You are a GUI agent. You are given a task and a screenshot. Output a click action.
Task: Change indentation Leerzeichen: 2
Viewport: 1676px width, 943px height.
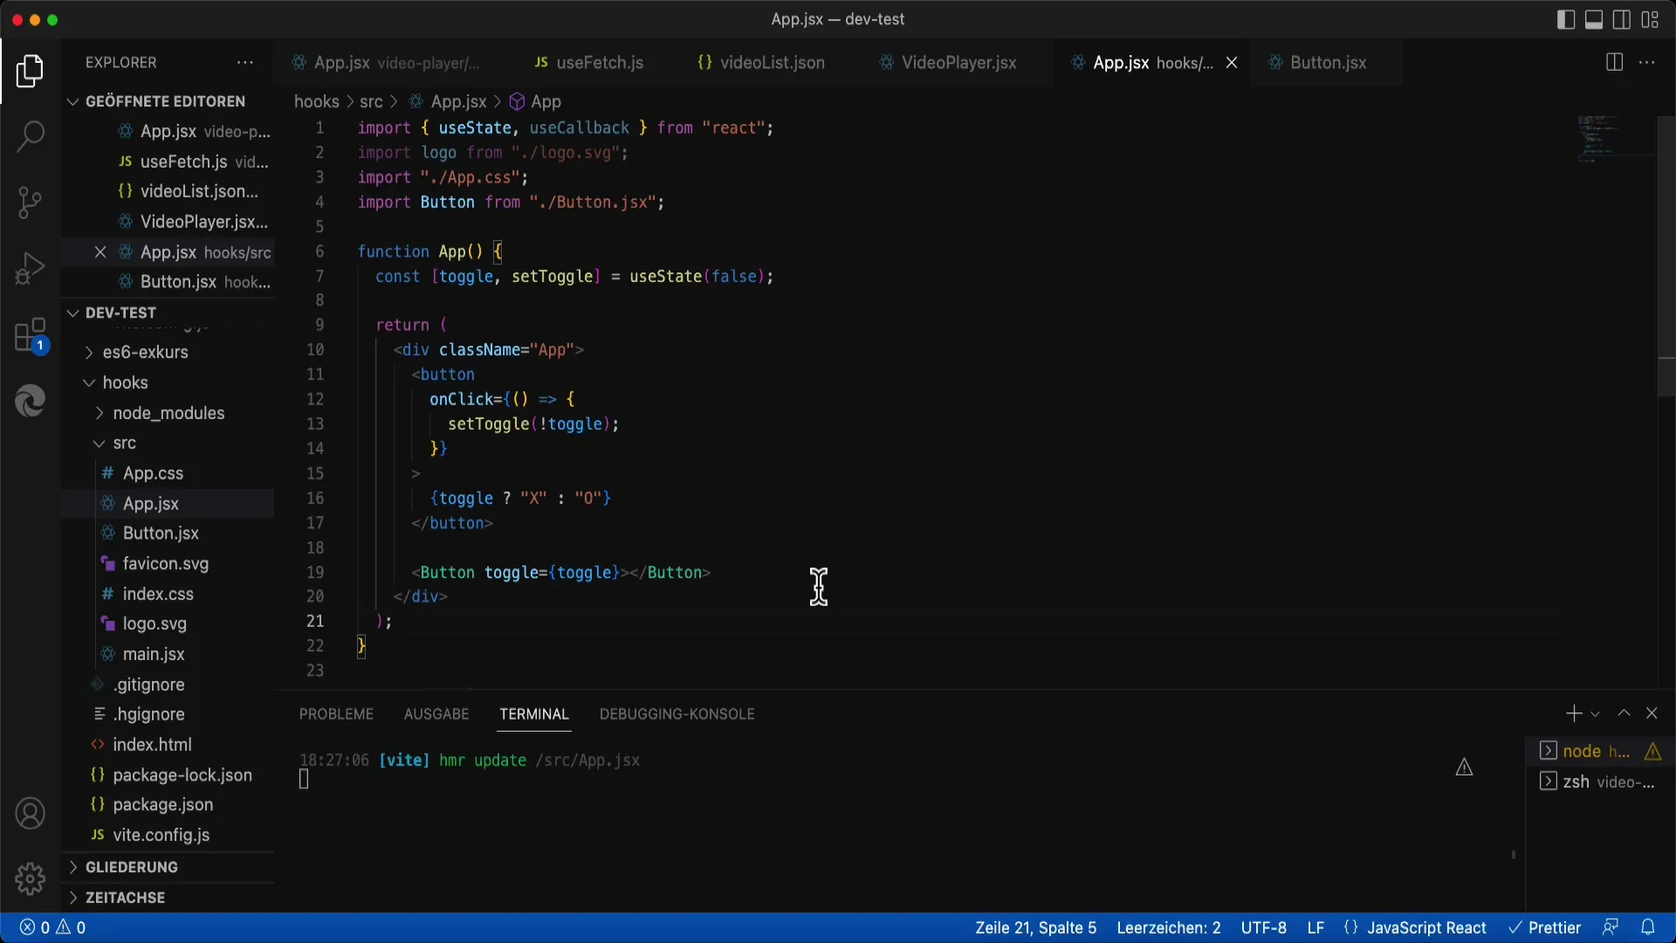[1169, 927]
